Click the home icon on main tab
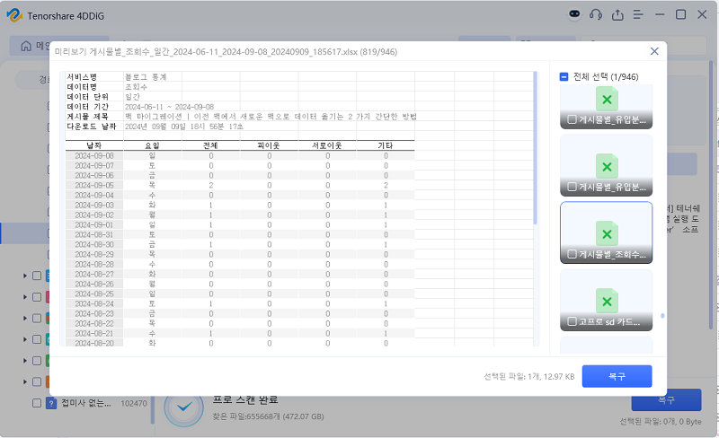This screenshot has height=438, width=719. click(27, 46)
